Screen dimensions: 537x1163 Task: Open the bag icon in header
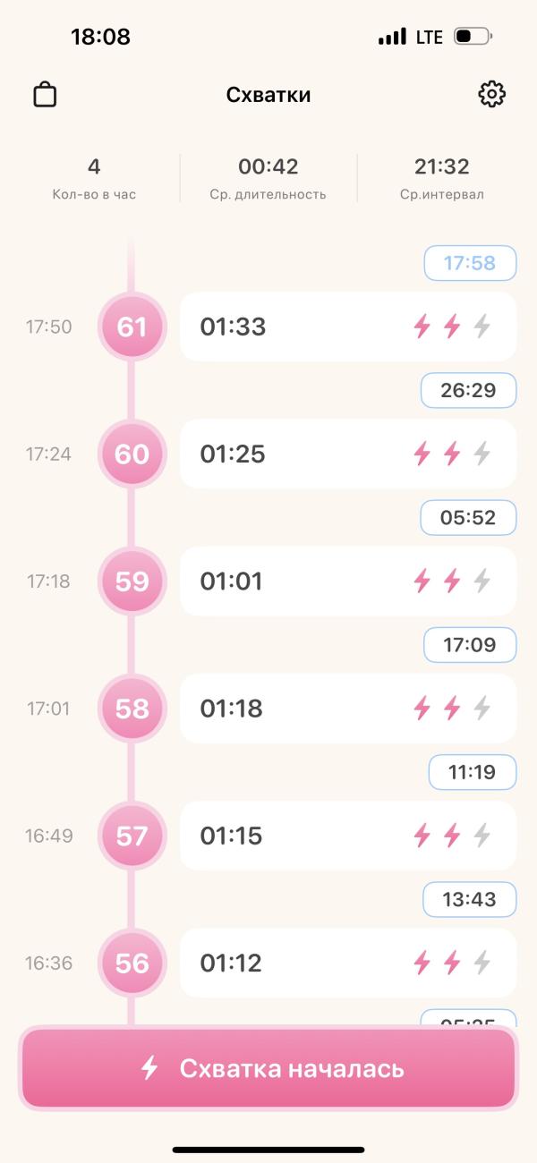click(45, 95)
